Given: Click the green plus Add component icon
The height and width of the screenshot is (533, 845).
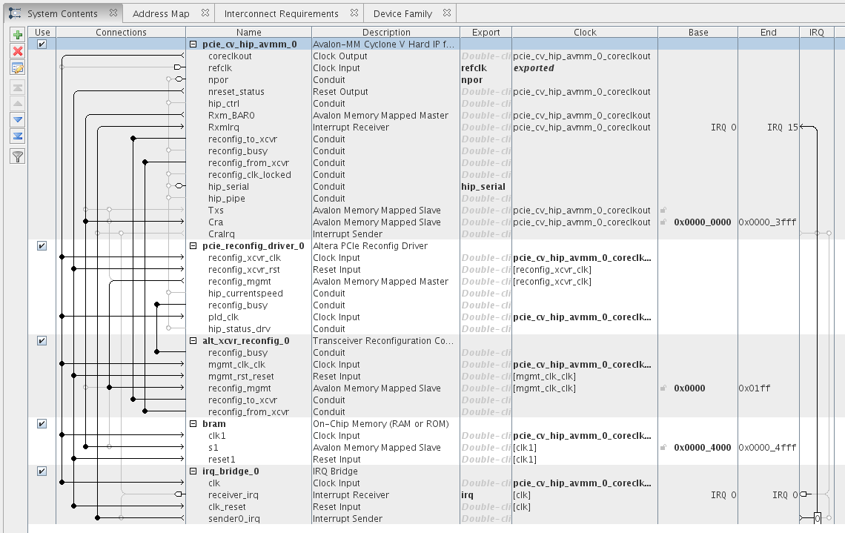Looking at the screenshot, I should coord(18,35).
